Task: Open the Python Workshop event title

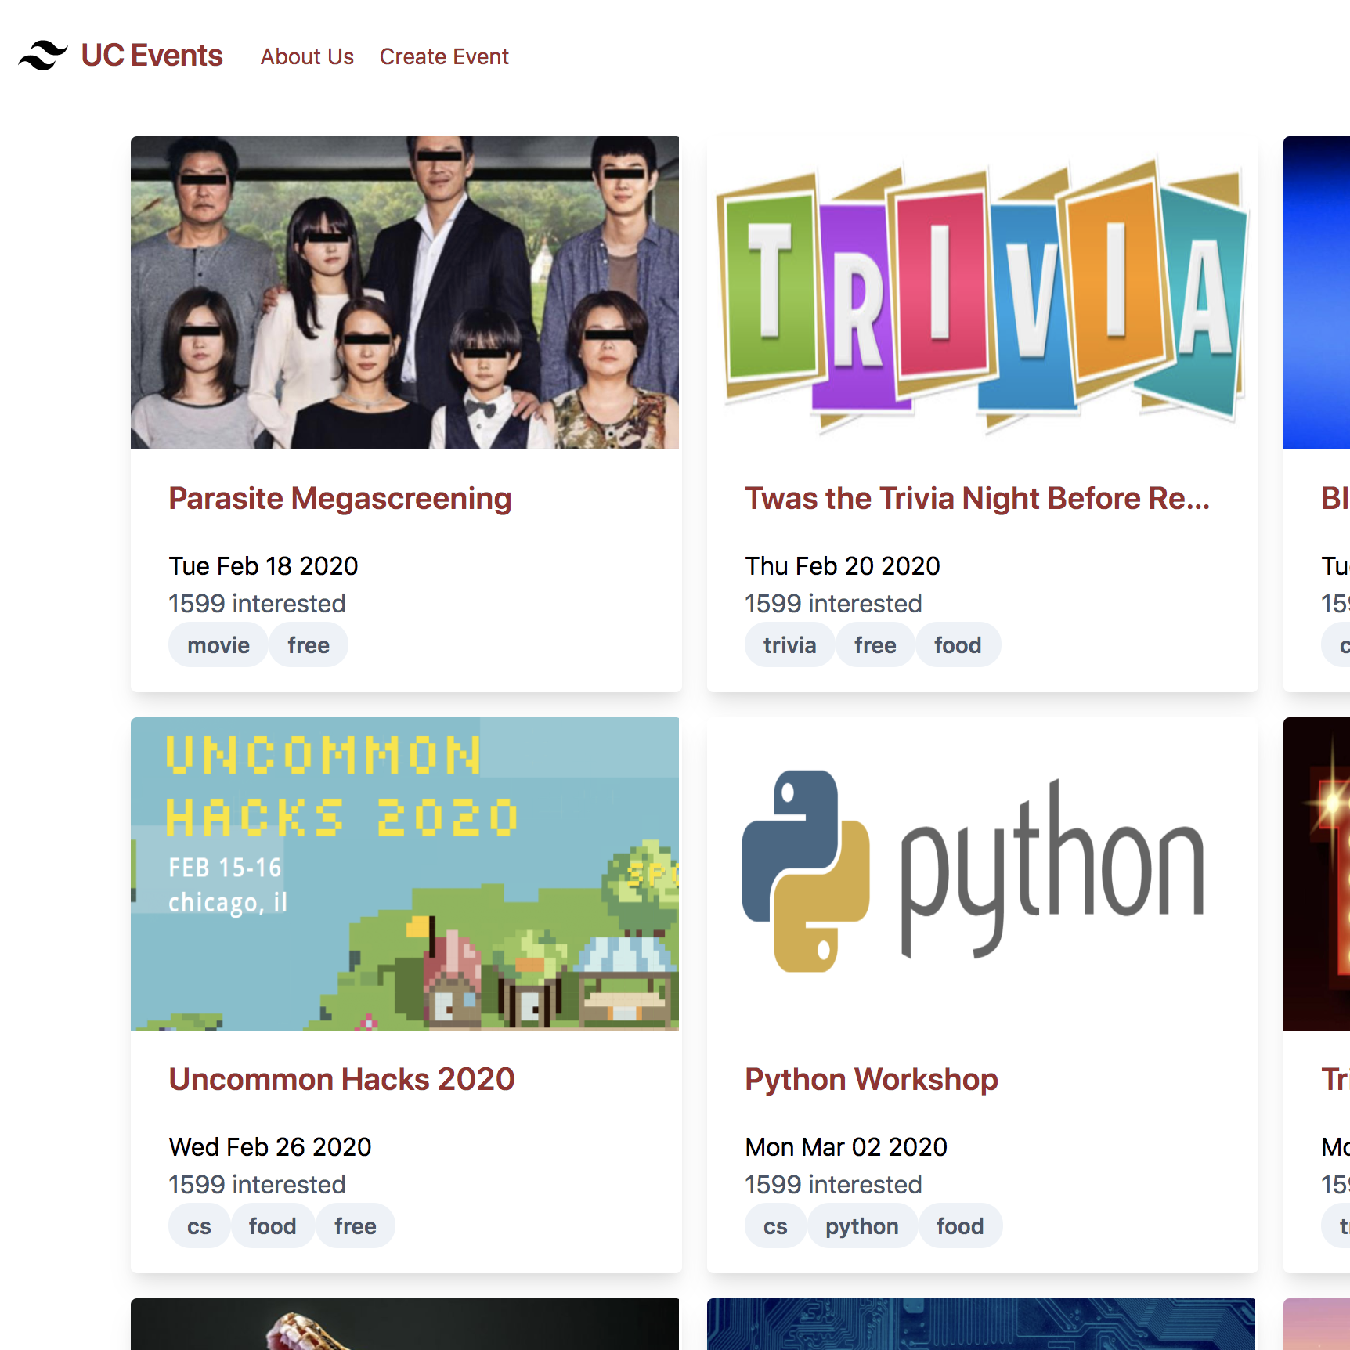Action: point(871,1080)
